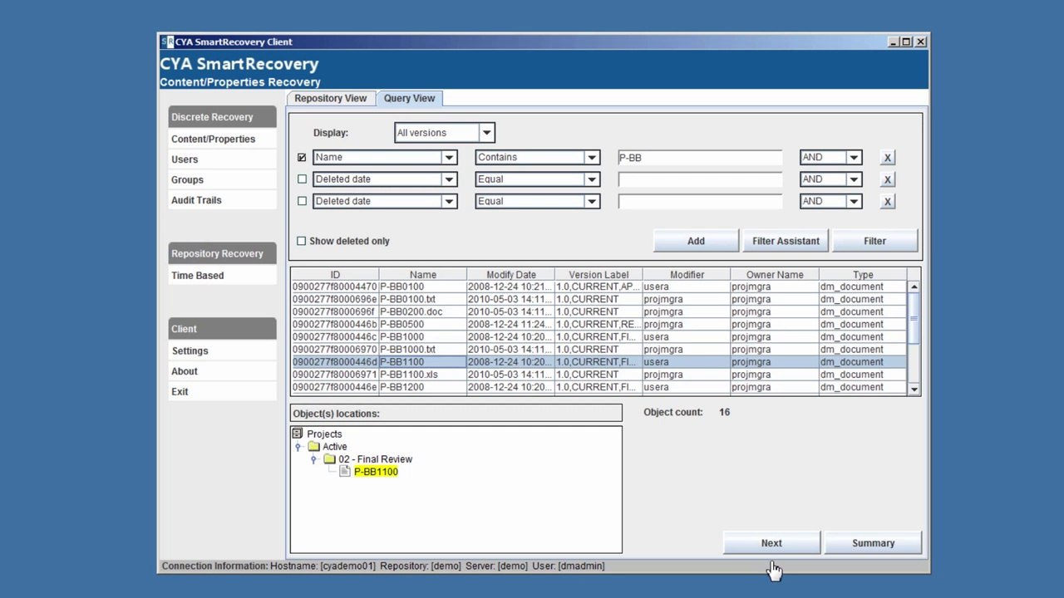Select the P-BB0200.doc row
The height and width of the screenshot is (598, 1064).
tap(598, 311)
